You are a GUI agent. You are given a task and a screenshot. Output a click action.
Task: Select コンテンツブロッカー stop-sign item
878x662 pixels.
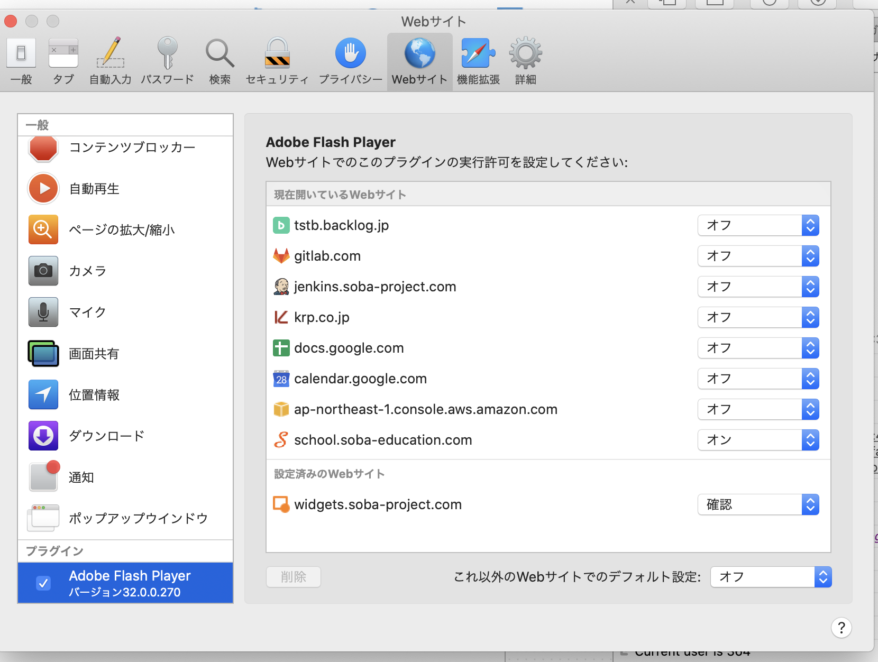(125, 148)
